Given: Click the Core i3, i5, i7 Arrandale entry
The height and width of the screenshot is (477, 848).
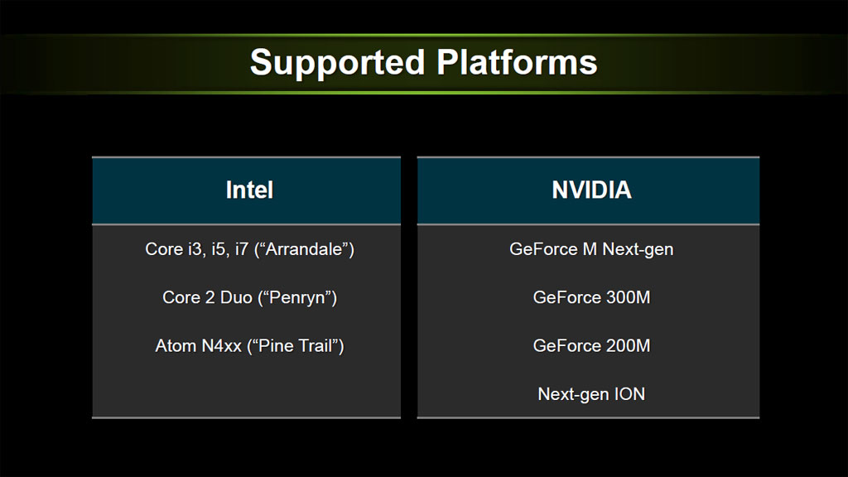Looking at the screenshot, I should pos(249,249).
